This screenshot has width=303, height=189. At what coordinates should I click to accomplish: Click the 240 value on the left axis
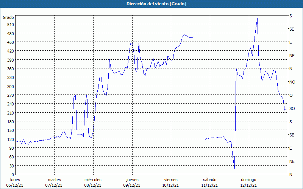(x=10, y=104)
